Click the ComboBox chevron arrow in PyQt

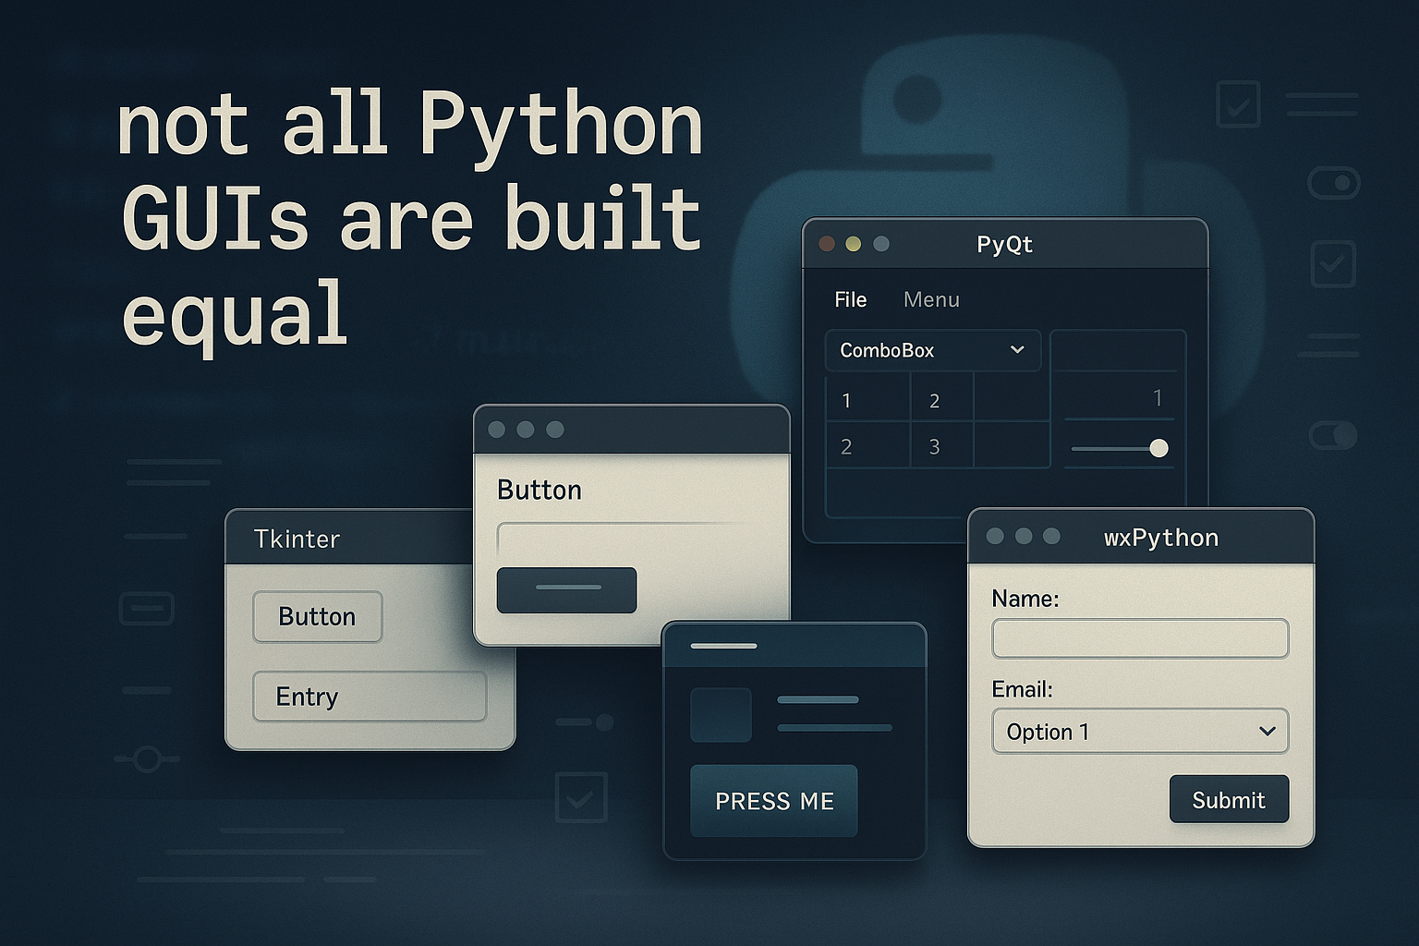point(1017,350)
